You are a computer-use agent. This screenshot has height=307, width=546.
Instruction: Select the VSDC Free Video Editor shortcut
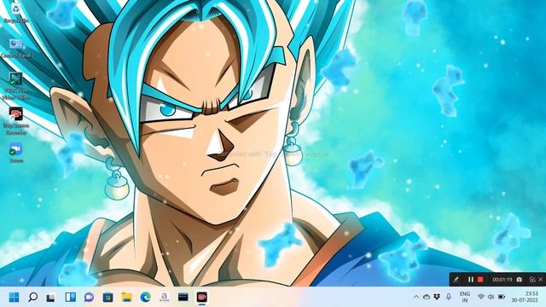coord(15,86)
